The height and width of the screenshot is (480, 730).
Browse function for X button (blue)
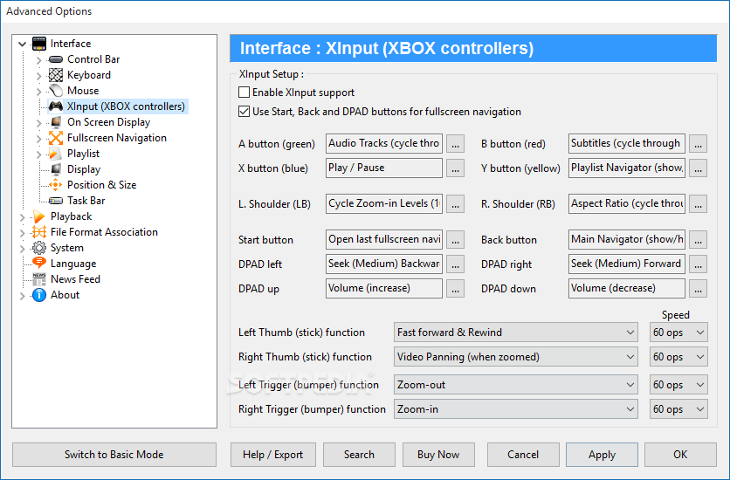pos(455,168)
